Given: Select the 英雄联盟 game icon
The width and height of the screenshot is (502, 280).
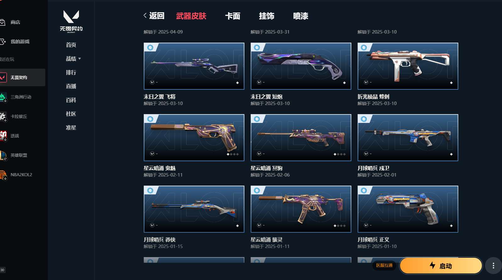Looking at the screenshot, I should pos(3,155).
